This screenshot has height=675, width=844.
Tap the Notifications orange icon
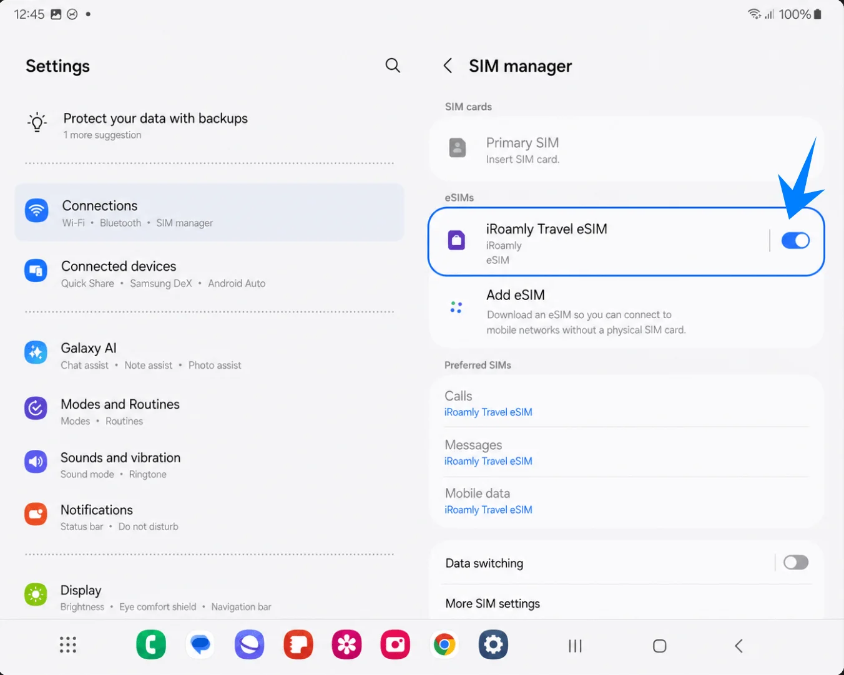[36, 514]
